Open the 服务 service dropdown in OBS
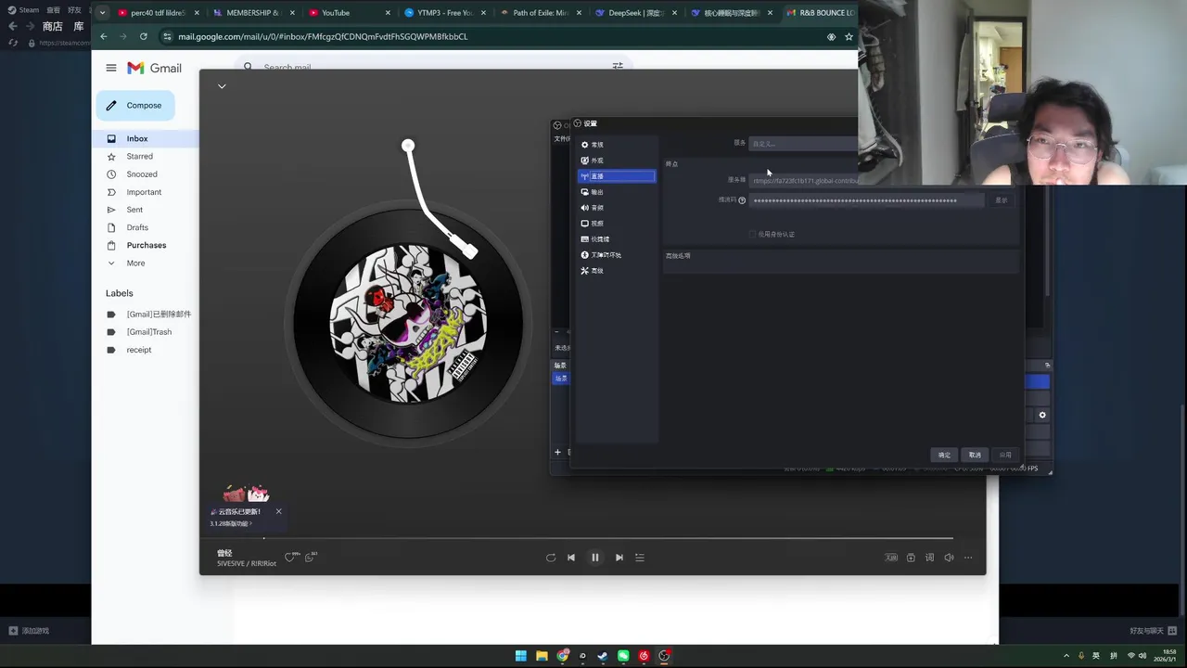 pos(803,144)
